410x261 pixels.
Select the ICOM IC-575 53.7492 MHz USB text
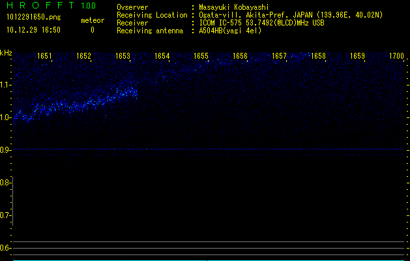click(x=261, y=23)
